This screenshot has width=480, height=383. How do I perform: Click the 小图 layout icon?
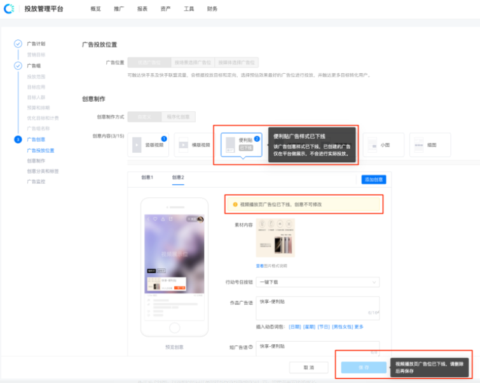[373, 145]
